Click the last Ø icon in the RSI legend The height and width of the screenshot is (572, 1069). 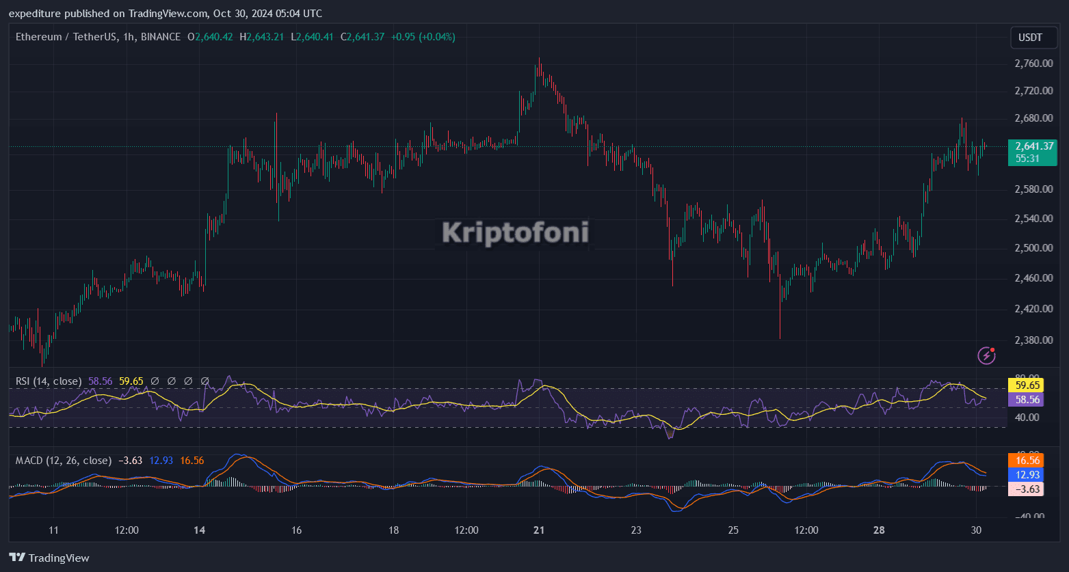tap(204, 381)
